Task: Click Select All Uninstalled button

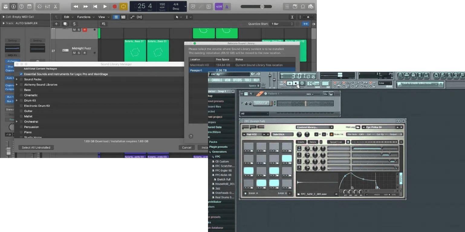Action: (36, 147)
